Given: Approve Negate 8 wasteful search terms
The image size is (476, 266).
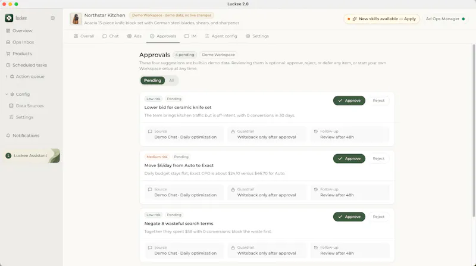Looking at the screenshot, I should [349, 217].
